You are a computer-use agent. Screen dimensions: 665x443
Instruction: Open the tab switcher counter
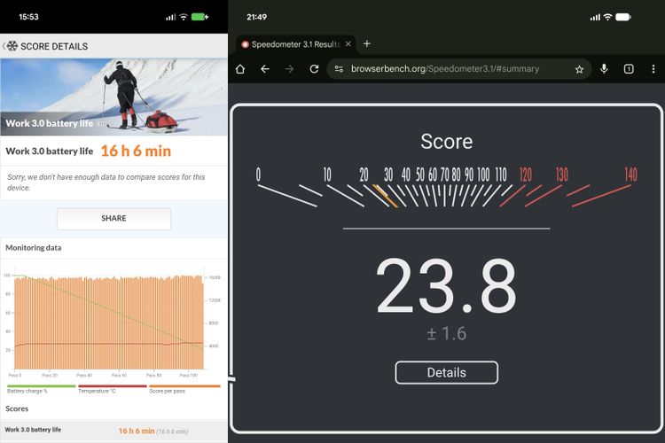[x=628, y=69]
